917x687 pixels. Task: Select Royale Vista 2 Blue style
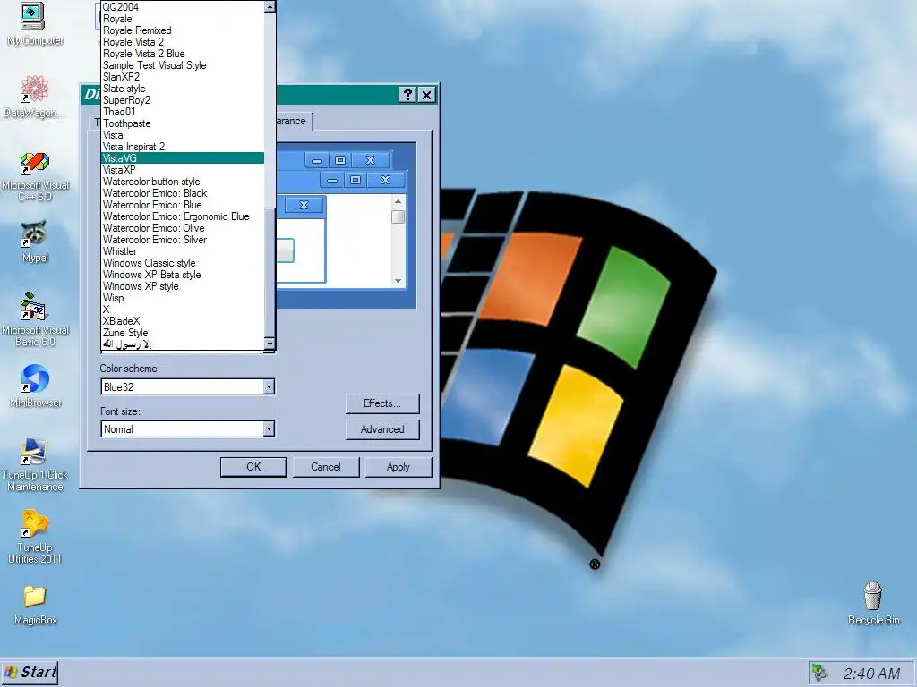tap(183, 54)
